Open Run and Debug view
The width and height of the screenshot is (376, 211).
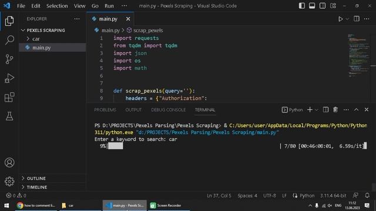9,78
